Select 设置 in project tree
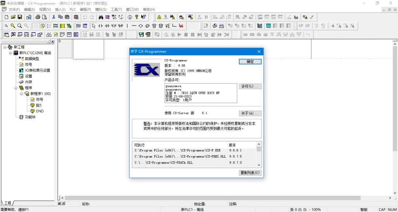398x212 pixels. coord(28,76)
